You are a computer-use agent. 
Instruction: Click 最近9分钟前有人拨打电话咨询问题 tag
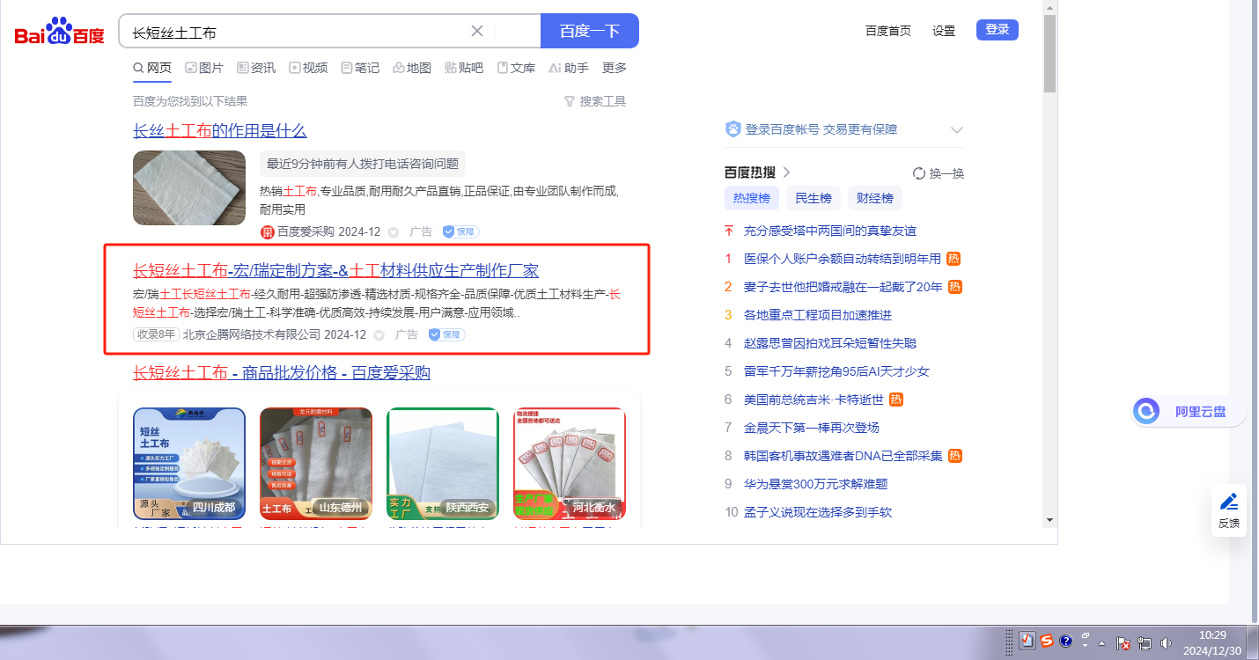pyautogui.click(x=363, y=164)
